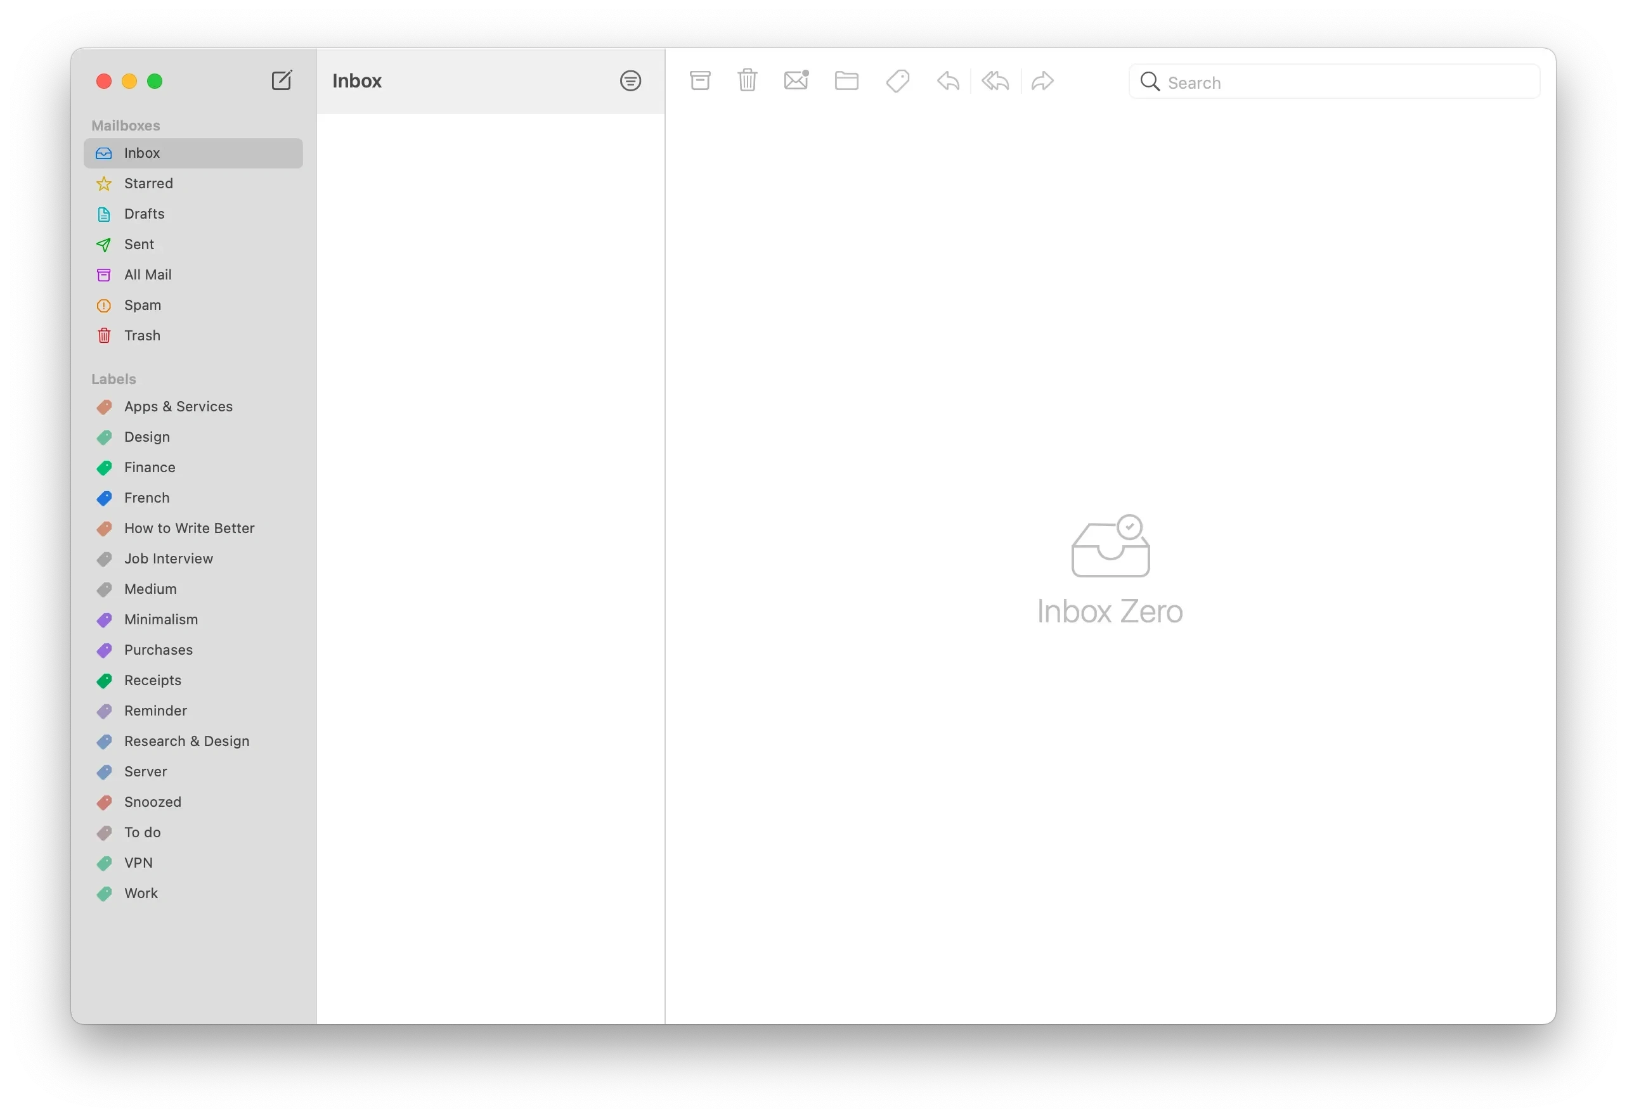Viewport: 1627px width, 1118px height.
Task: Click the archive message icon
Action: point(700,80)
